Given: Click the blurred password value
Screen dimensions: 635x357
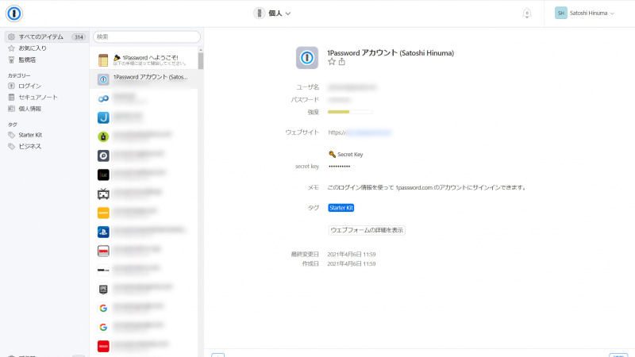Looking at the screenshot, I should point(340,100).
